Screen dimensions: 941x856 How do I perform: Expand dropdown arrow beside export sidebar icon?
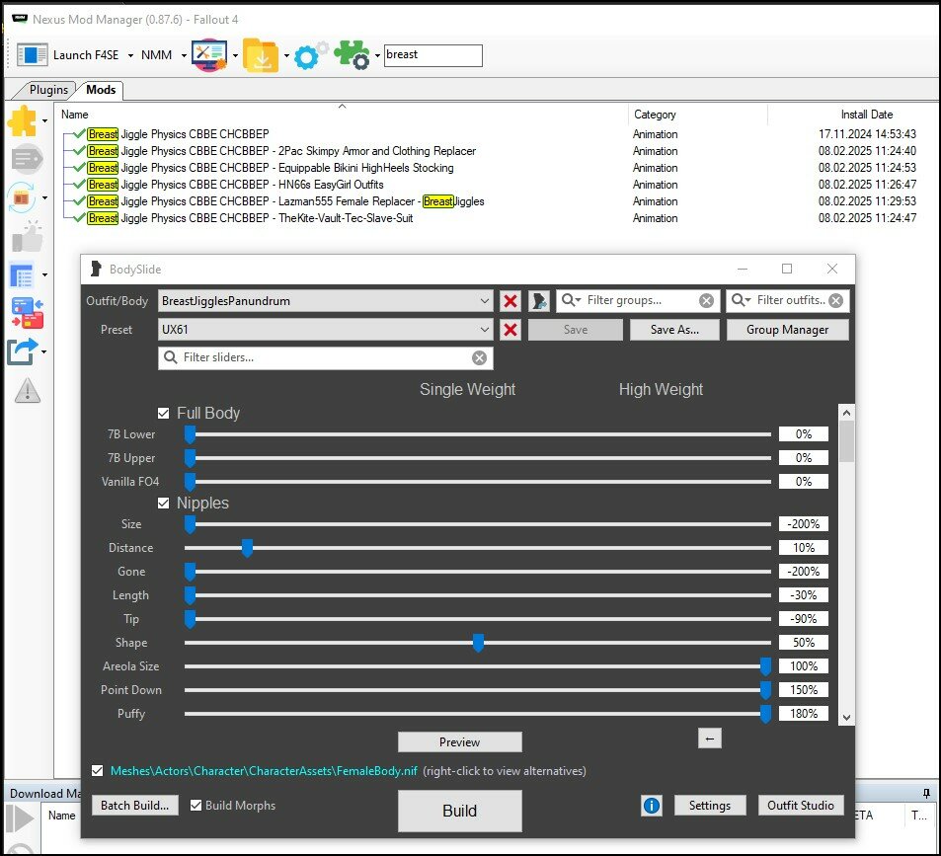(x=45, y=351)
